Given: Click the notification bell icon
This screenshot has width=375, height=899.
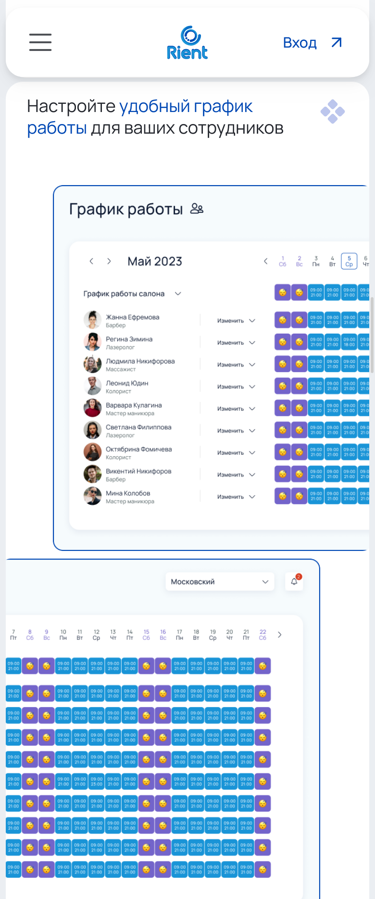Looking at the screenshot, I should tap(294, 582).
